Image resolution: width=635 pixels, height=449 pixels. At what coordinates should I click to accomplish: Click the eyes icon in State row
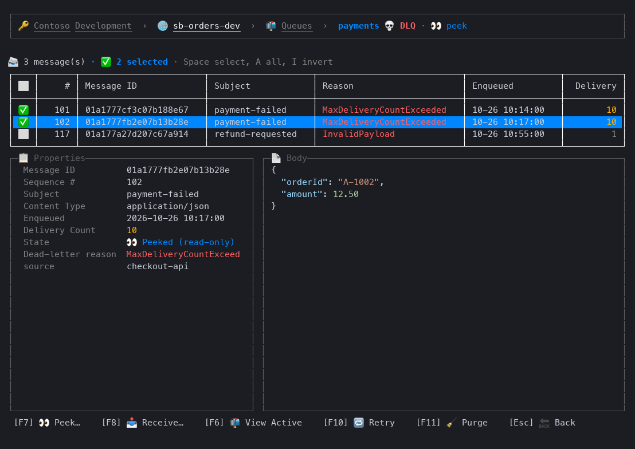132,242
